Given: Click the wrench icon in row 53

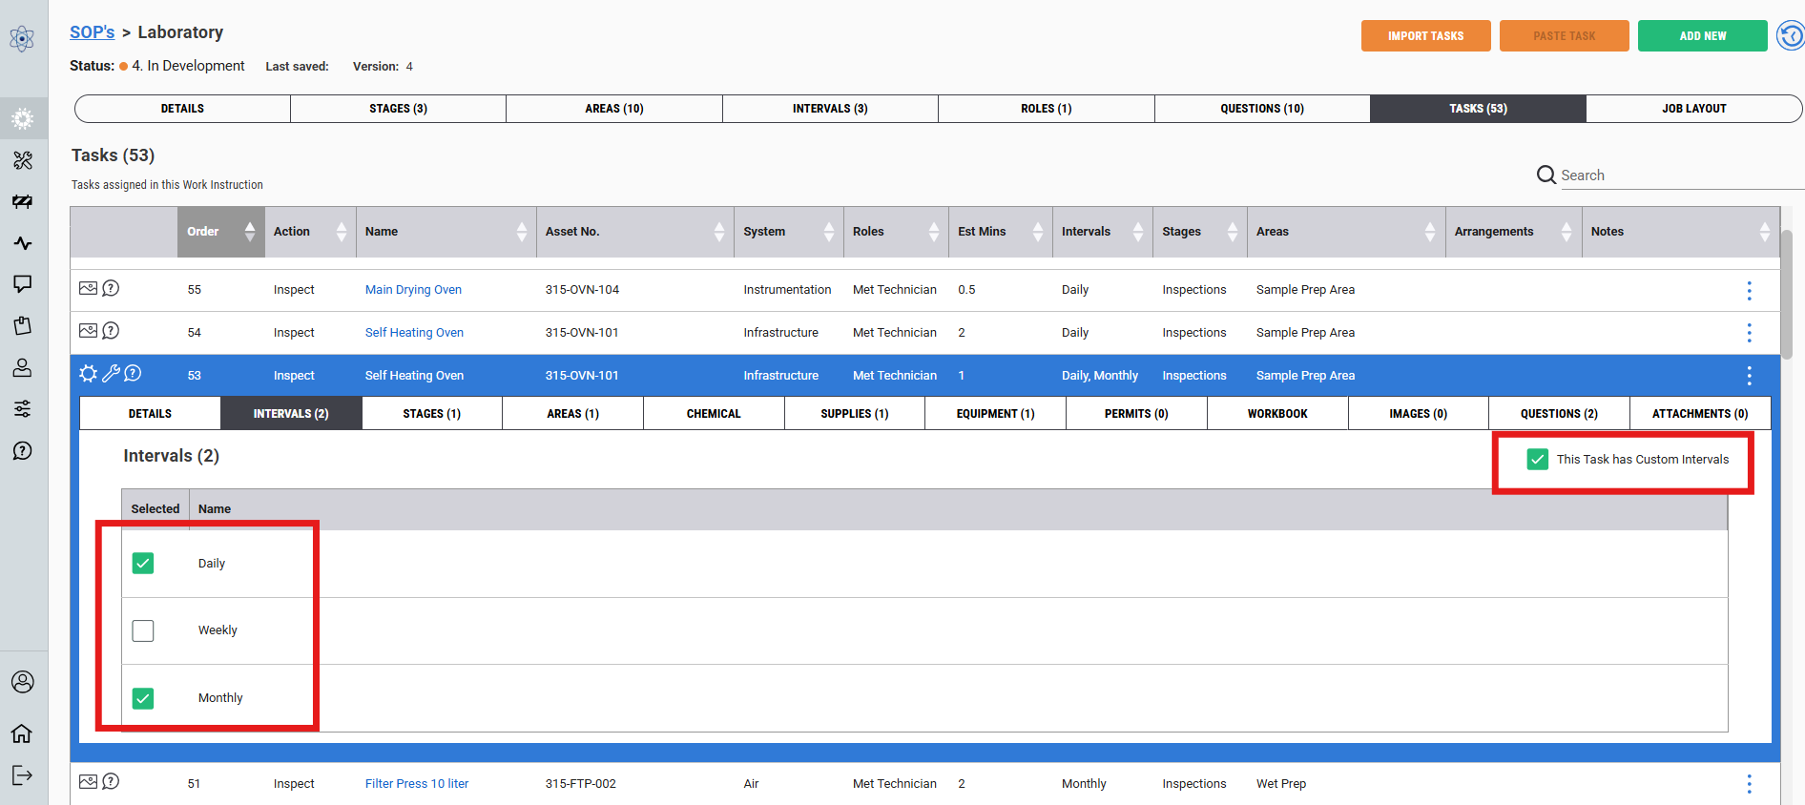Looking at the screenshot, I should point(111,374).
